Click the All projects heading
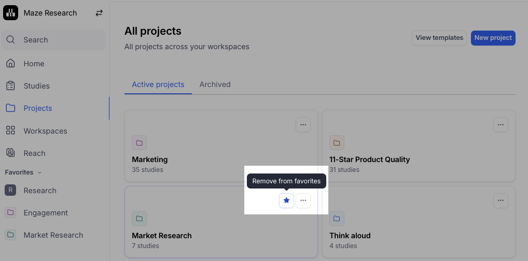Viewport: 528px width, 261px height. [x=153, y=31]
